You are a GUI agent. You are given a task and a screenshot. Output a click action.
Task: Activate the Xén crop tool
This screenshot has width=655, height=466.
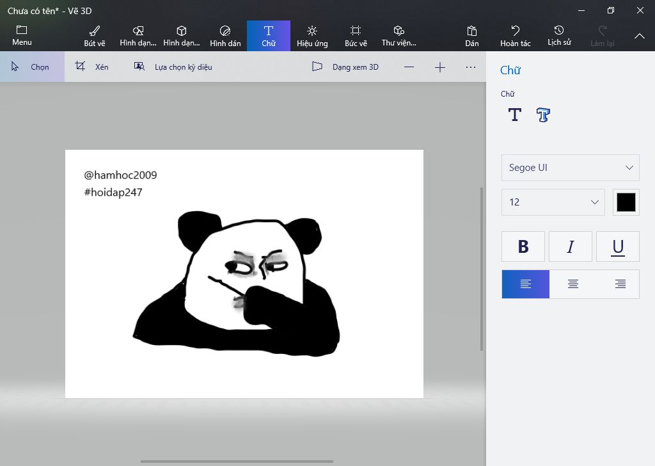click(x=92, y=67)
